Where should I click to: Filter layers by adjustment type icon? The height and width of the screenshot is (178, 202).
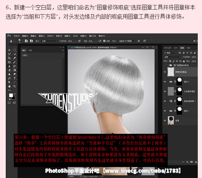[x=184, y=53]
